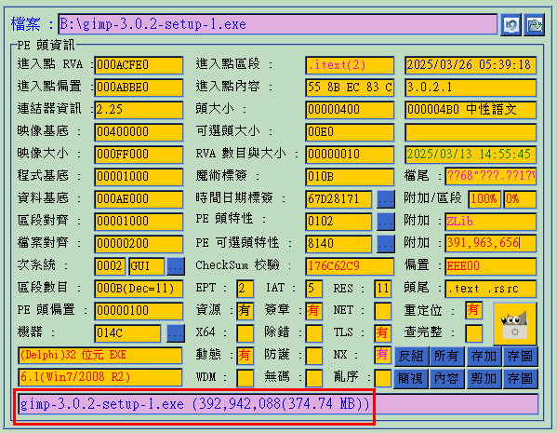Open timestamp details ellipsis button
This screenshot has width=557, height=433.
[x=386, y=199]
